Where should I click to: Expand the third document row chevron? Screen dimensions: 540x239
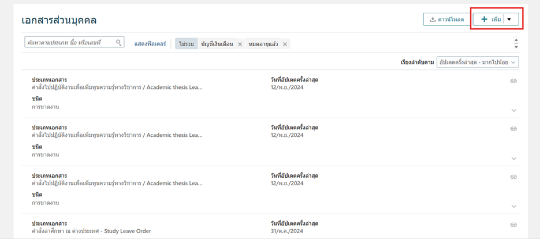513,206
